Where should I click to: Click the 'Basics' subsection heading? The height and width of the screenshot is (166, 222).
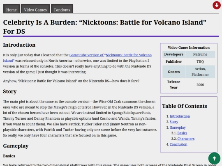pyautogui.click(x=9, y=156)
